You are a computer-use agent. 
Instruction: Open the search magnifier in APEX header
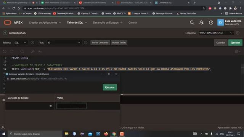pyautogui.click(x=192, y=22)
